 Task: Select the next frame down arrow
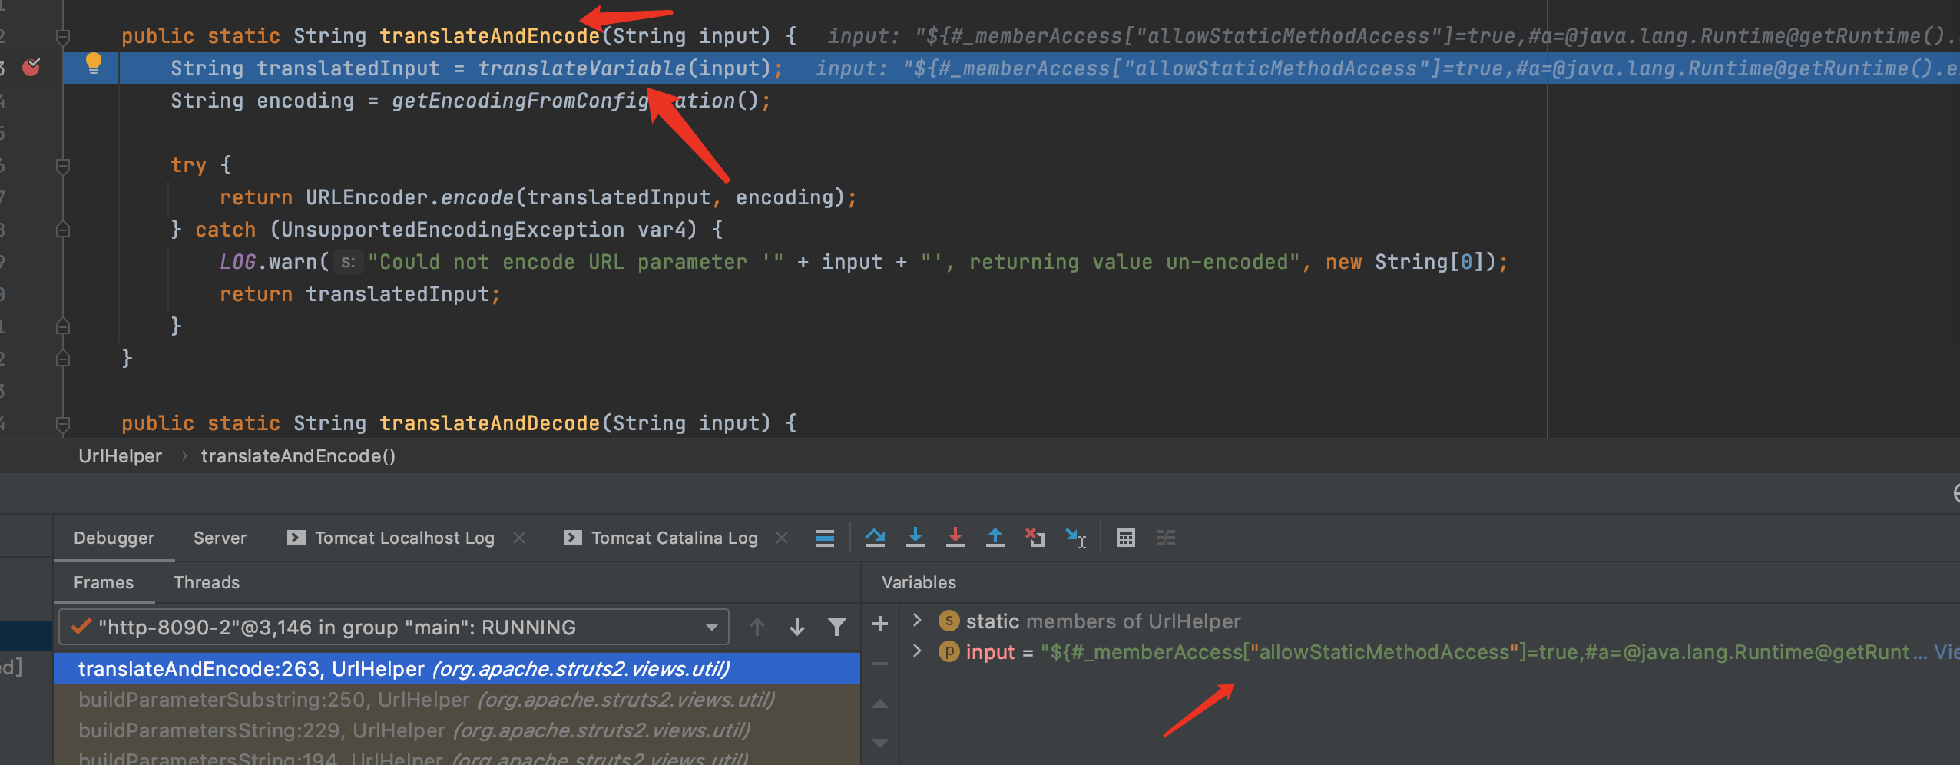click(797, 627)
